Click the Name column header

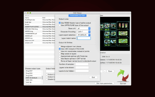[x=33, y=18]
